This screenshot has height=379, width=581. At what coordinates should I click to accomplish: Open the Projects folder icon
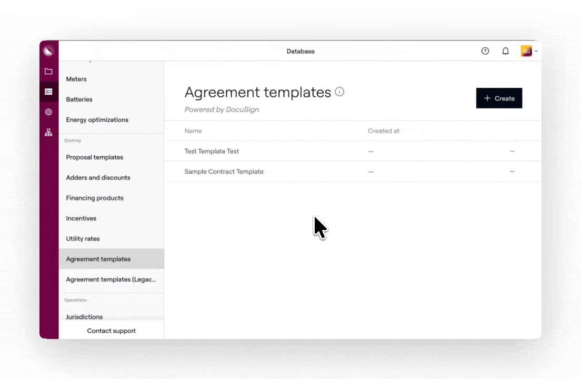pyautogui.click(x=48, y=72)
